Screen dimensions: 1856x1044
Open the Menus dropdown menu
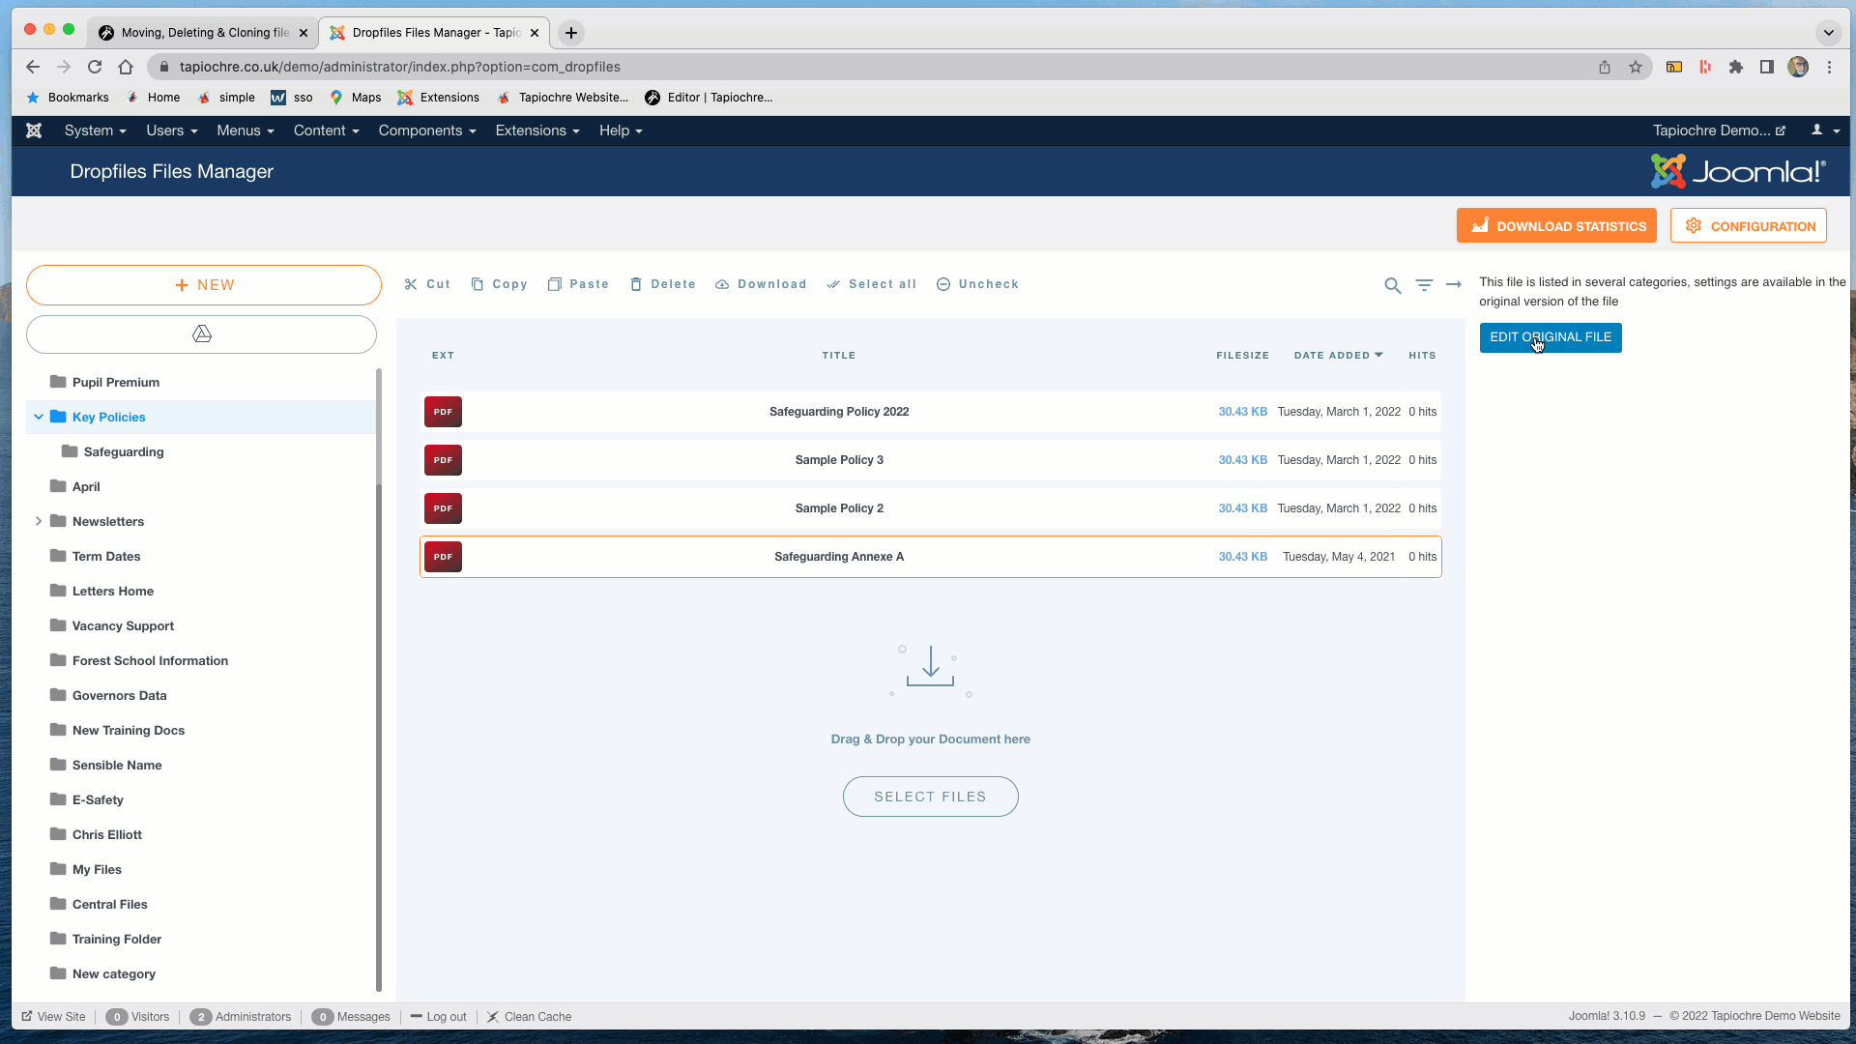click(246, 130)
